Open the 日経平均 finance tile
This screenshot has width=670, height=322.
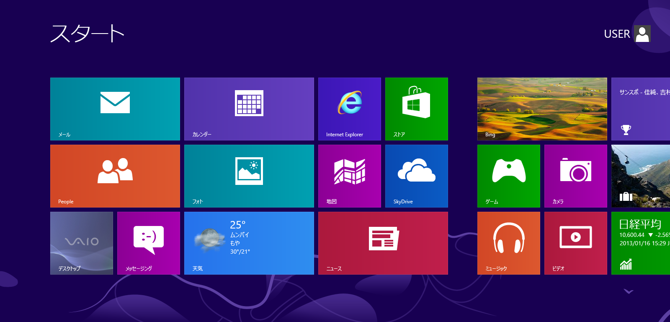click(x=641, y=243)
